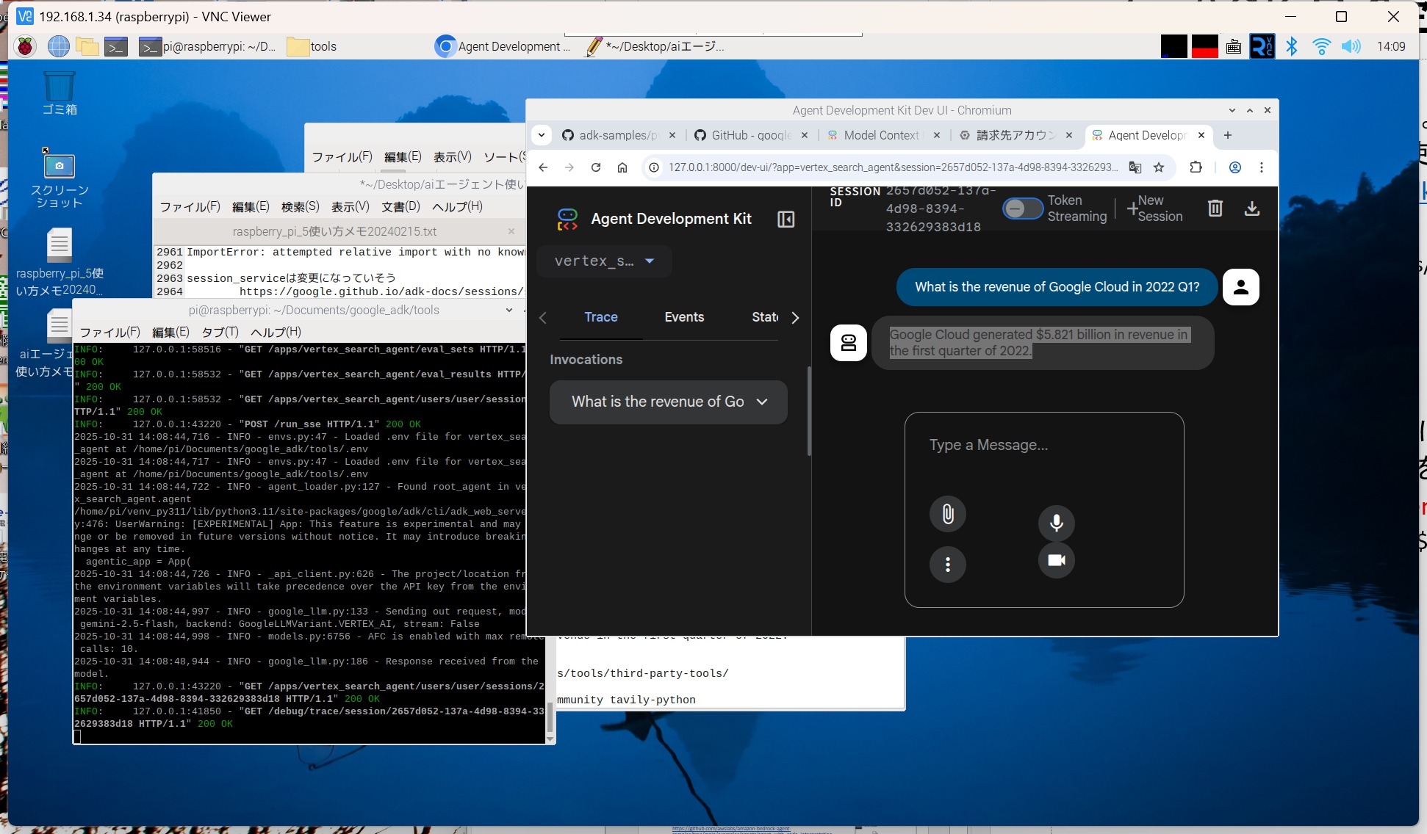
Task: Toggle the Token Streaming switch
Action: [1022, 208]
